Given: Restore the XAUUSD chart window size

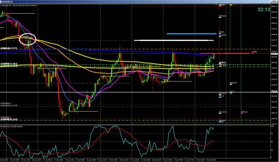Looking at the screenshot, I should pos(274,2).
